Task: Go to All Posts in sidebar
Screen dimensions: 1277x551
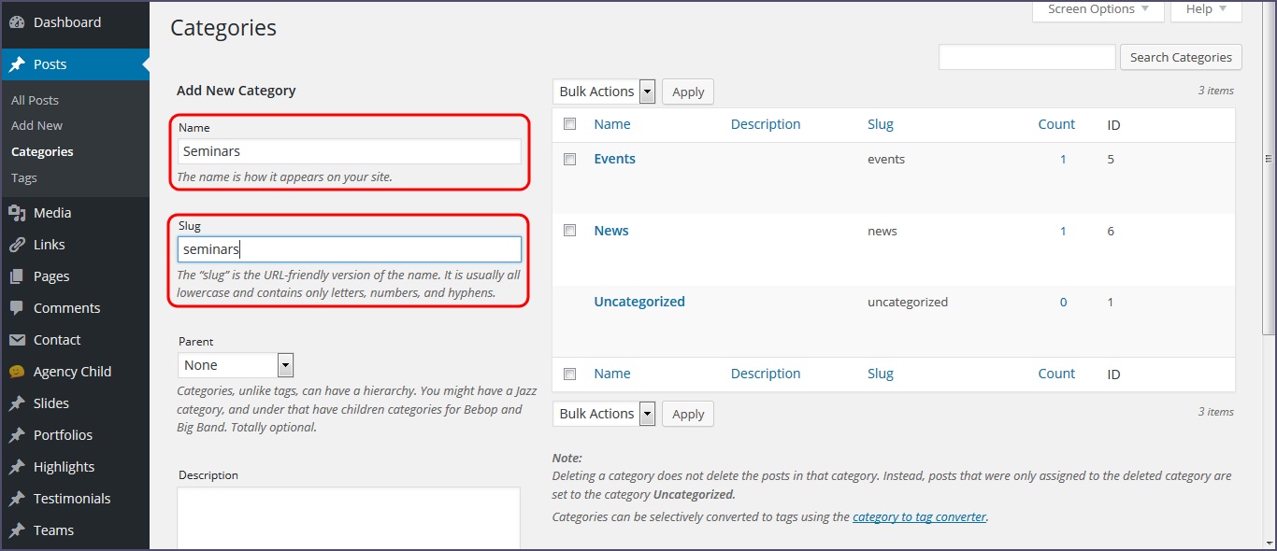Action: [x=35, y=100]
